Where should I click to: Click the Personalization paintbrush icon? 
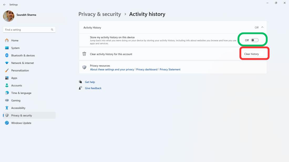7,70
